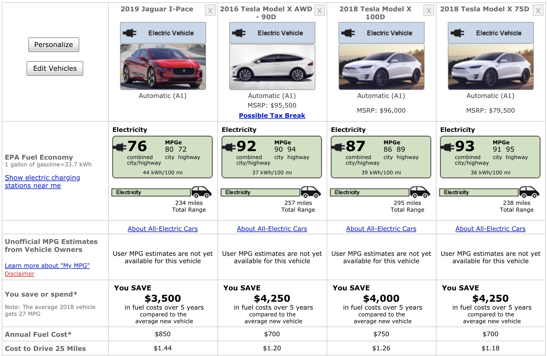
Task: Click the Tesla 90D Electric Vehicle plug icon
Action: (239, 33)
